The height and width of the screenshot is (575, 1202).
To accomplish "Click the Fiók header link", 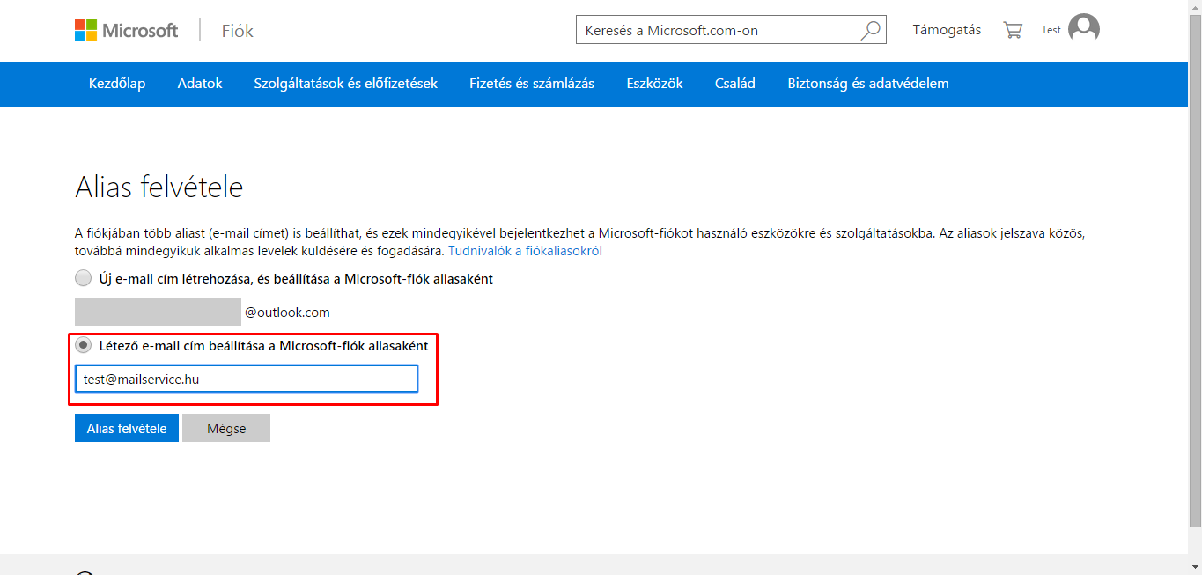I will click(237, 31).
